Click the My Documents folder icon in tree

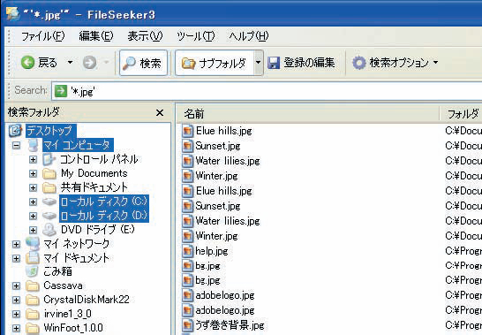(x=49, y=174)
